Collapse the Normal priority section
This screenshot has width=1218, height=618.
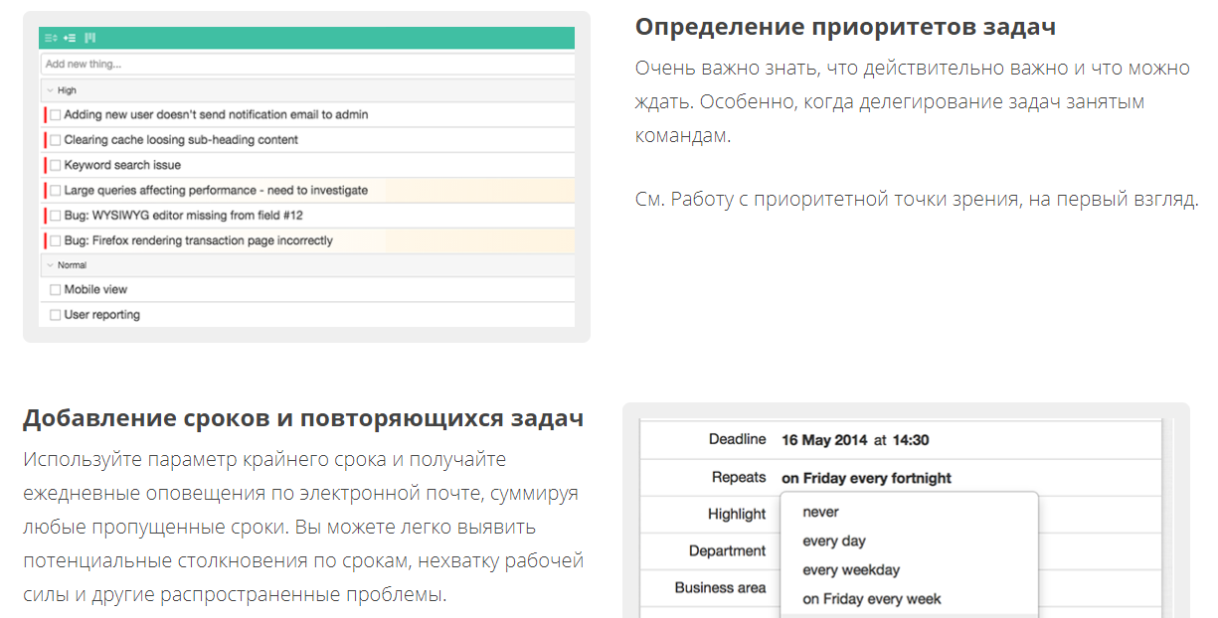click(x=48, y=264)
